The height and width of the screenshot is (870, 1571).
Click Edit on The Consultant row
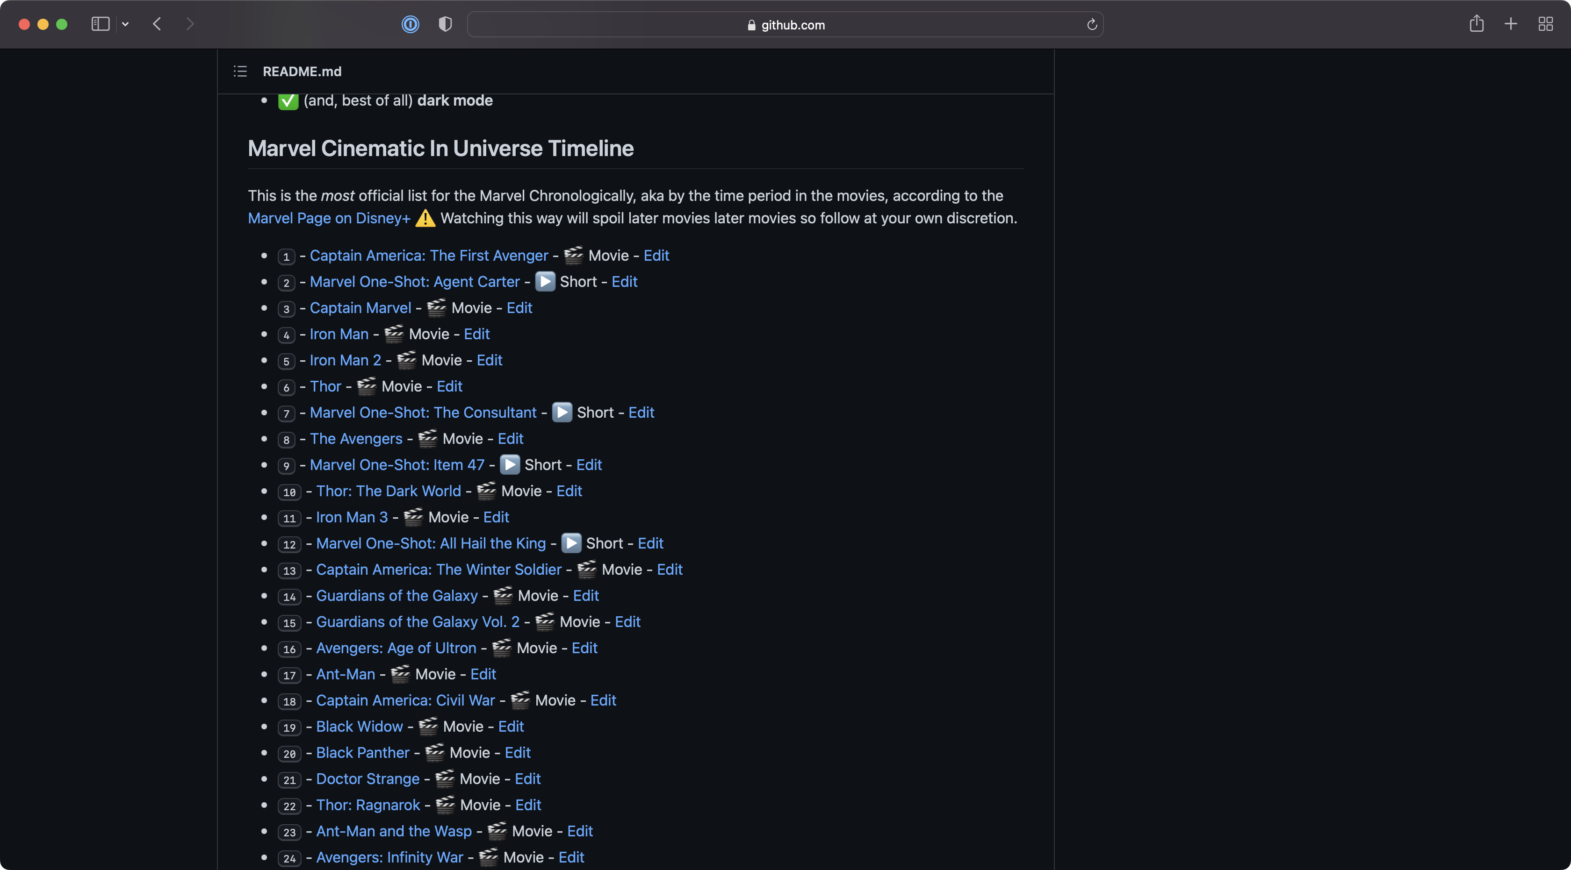tap(641, 413)
